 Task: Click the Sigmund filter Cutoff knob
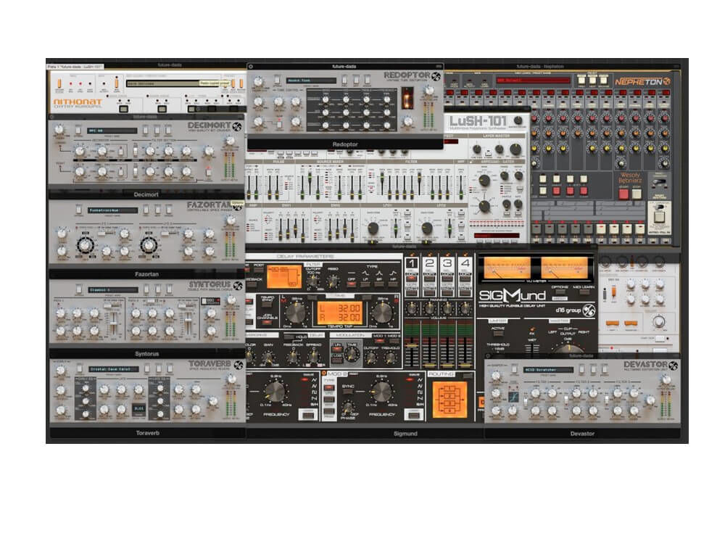click(x=314, y=281)
